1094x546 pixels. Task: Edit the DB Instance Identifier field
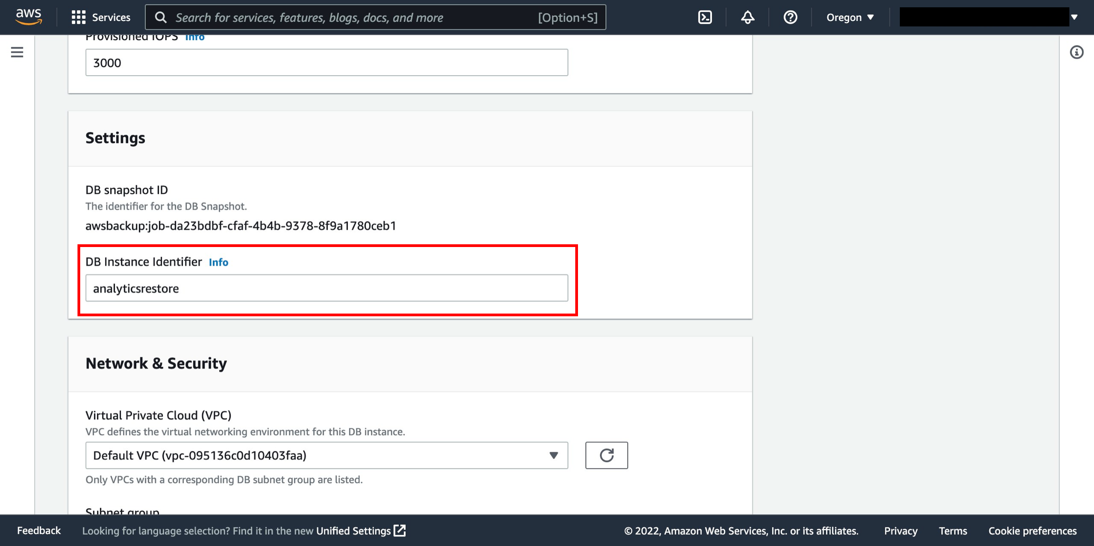pyautogui.click(x=327, y=288)
